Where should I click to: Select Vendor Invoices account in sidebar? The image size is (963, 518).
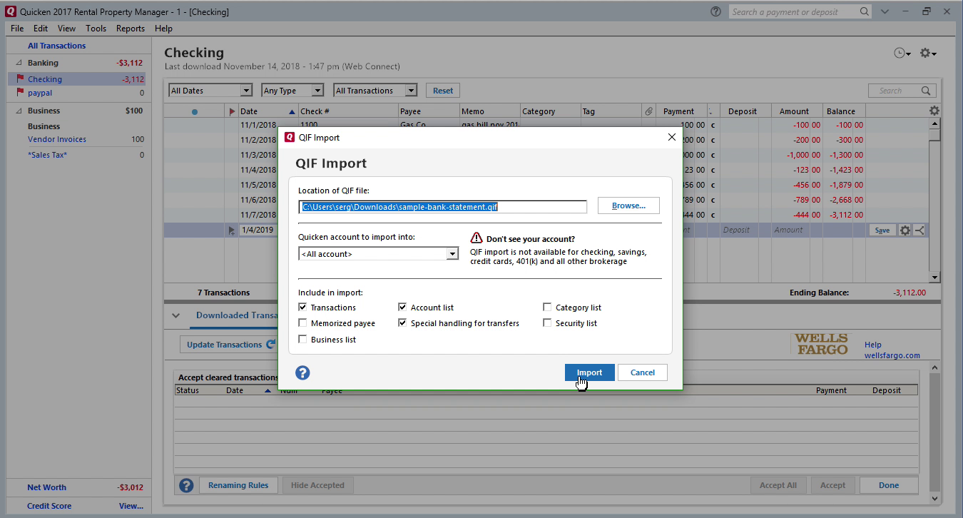(x=57, y=139)
